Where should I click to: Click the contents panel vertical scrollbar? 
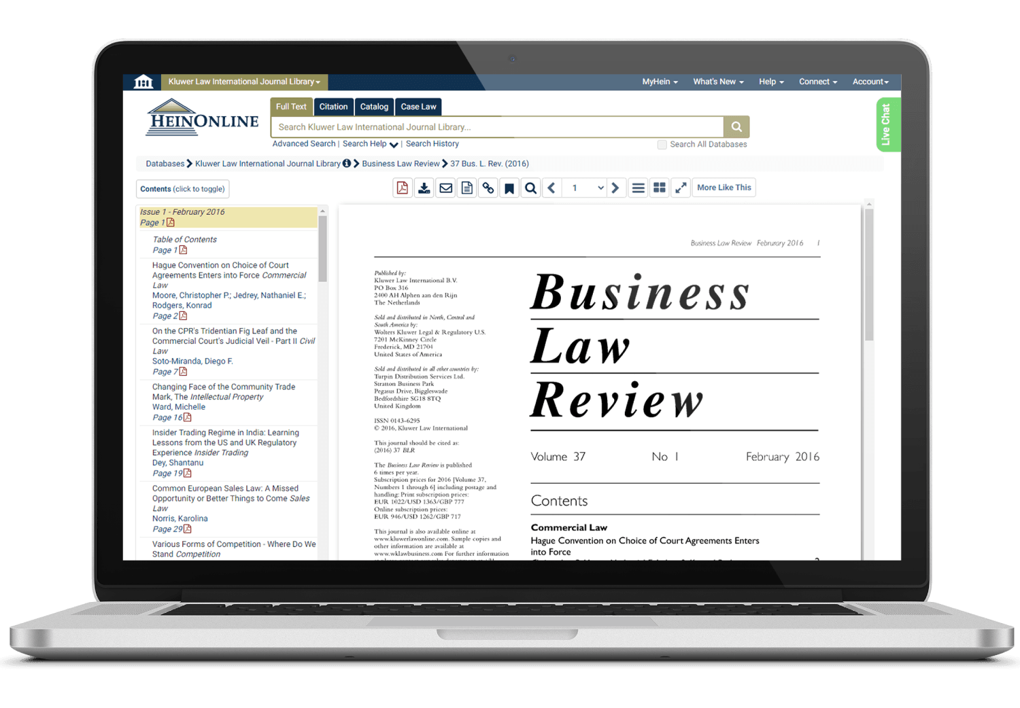[x=323, y=249]
